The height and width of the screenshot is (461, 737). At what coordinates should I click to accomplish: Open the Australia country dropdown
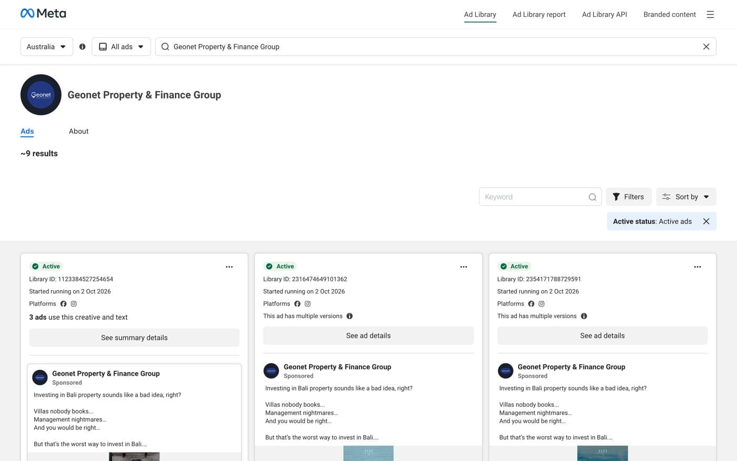[x=46, y=46]
